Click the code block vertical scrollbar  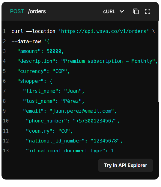158,62
